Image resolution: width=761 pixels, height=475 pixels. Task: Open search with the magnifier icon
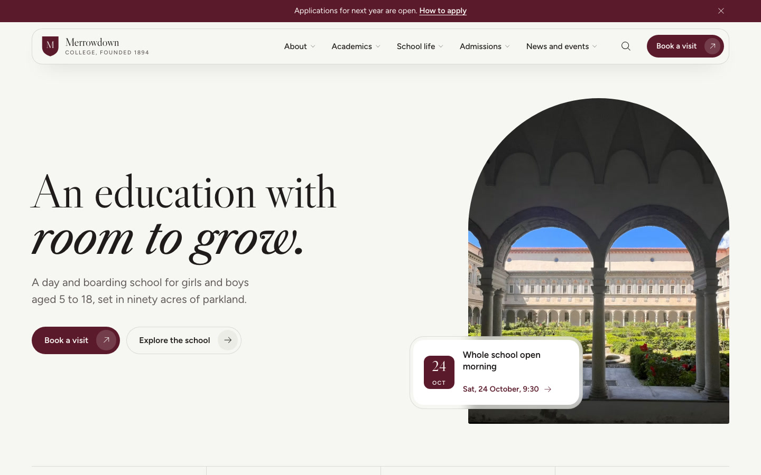pyautogui.click(x=626, y=46)
